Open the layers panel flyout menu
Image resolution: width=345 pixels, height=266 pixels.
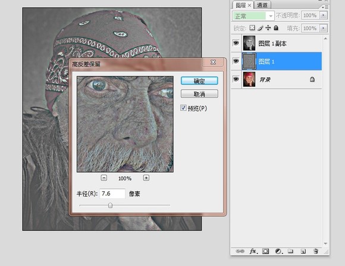pos(325,7)
